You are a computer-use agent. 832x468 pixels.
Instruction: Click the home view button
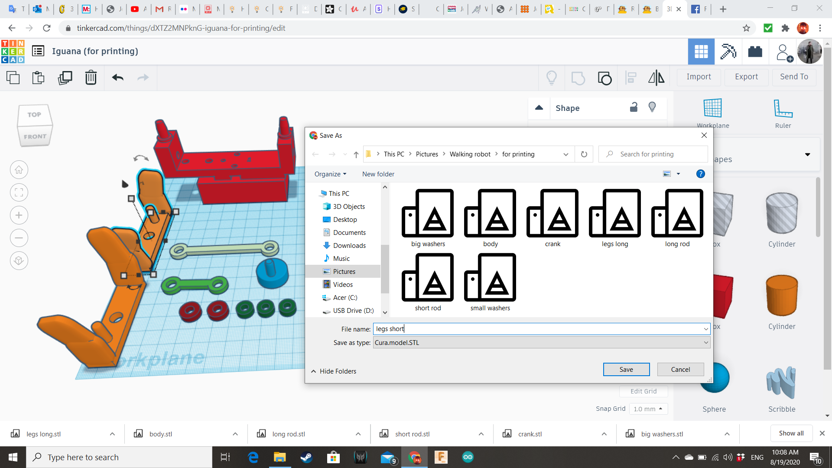click(x=19, y=170)
